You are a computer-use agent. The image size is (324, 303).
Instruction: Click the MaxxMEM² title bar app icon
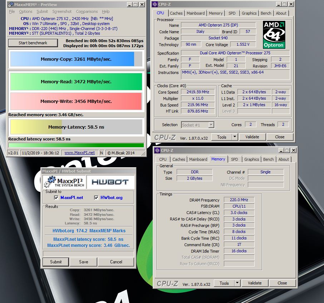pyautogui.click(x=10, y=4)
